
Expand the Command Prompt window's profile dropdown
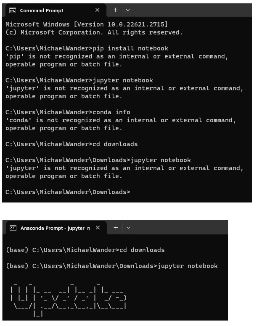pos(128,10)
